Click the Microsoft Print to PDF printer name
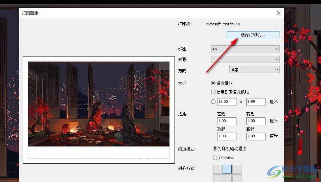 [x=223, y=24]
